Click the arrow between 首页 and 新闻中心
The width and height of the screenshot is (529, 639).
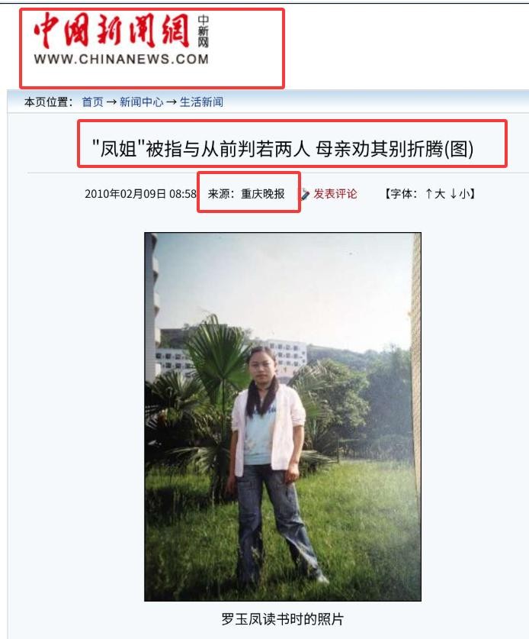click(111, 102)
